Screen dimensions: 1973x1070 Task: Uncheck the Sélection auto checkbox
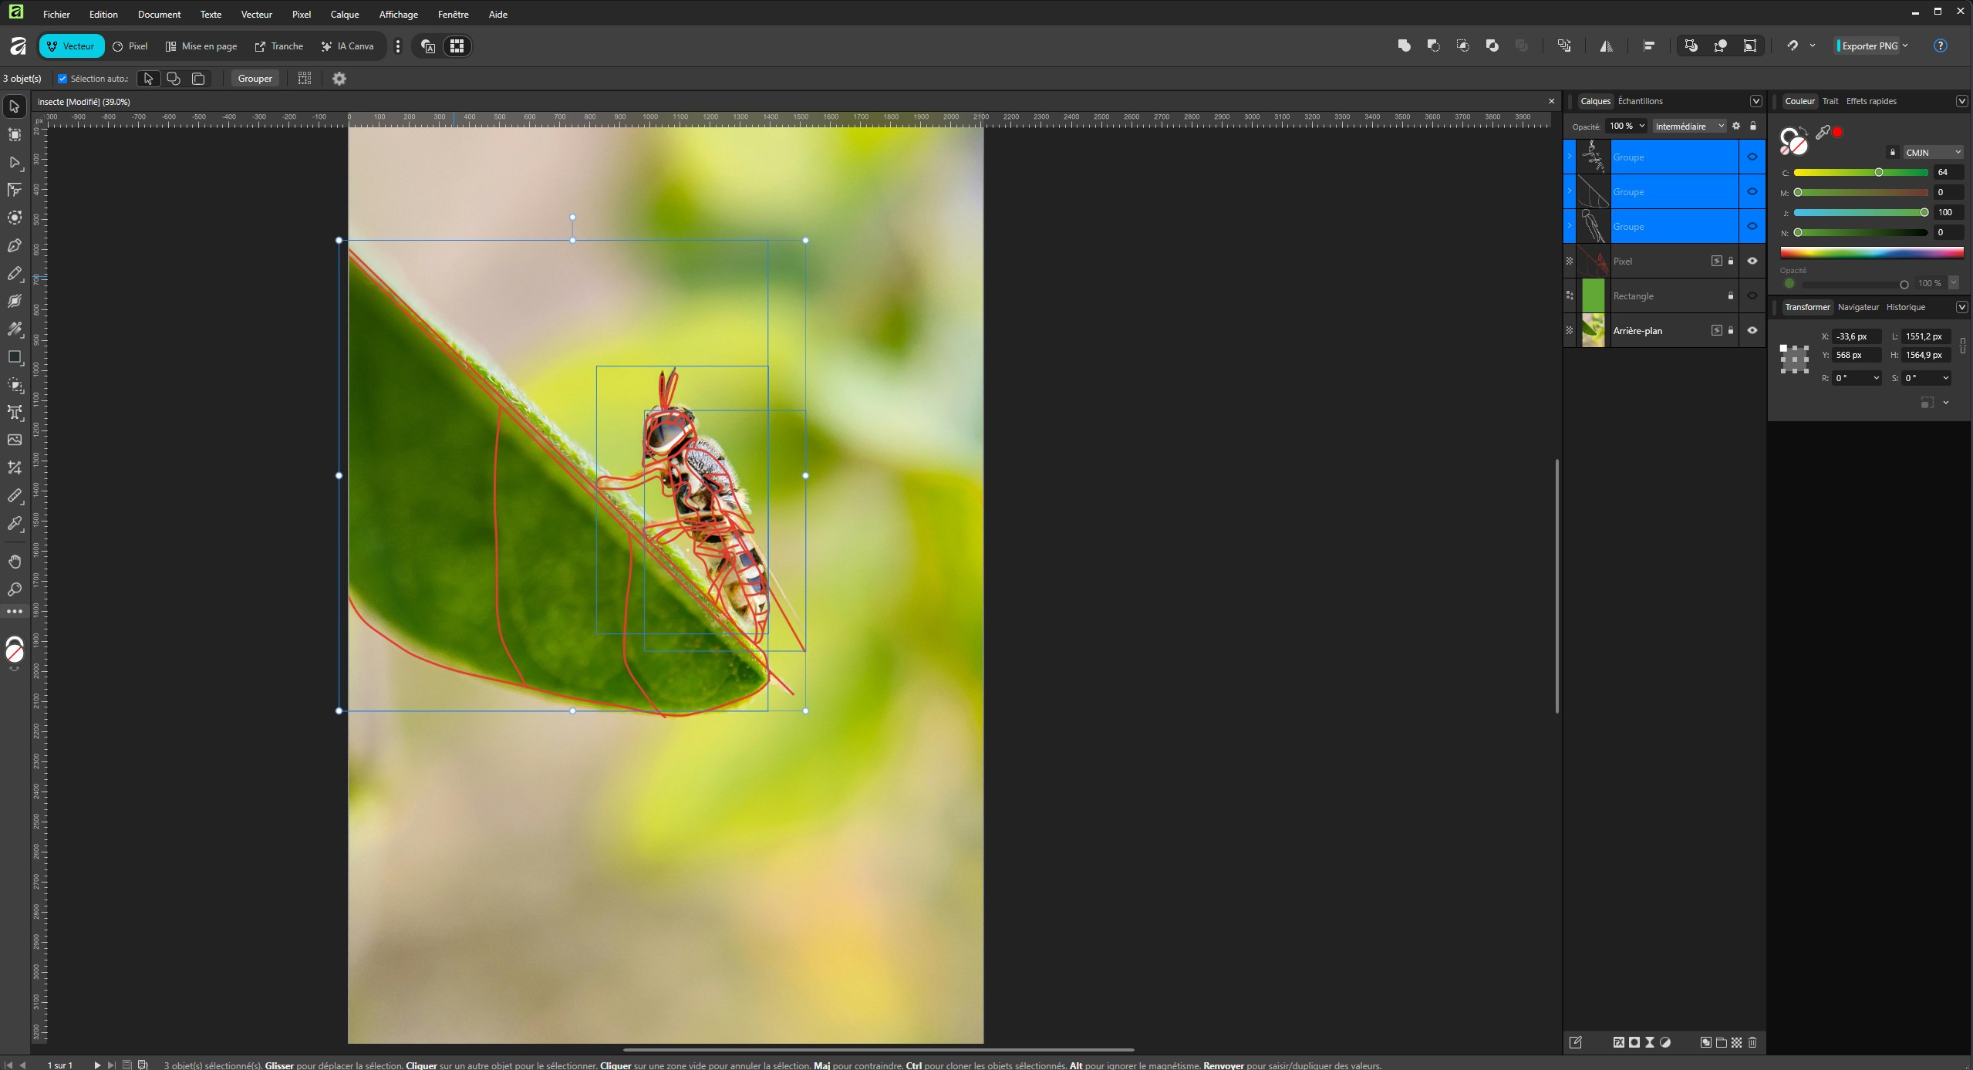[x=62, y=79]
